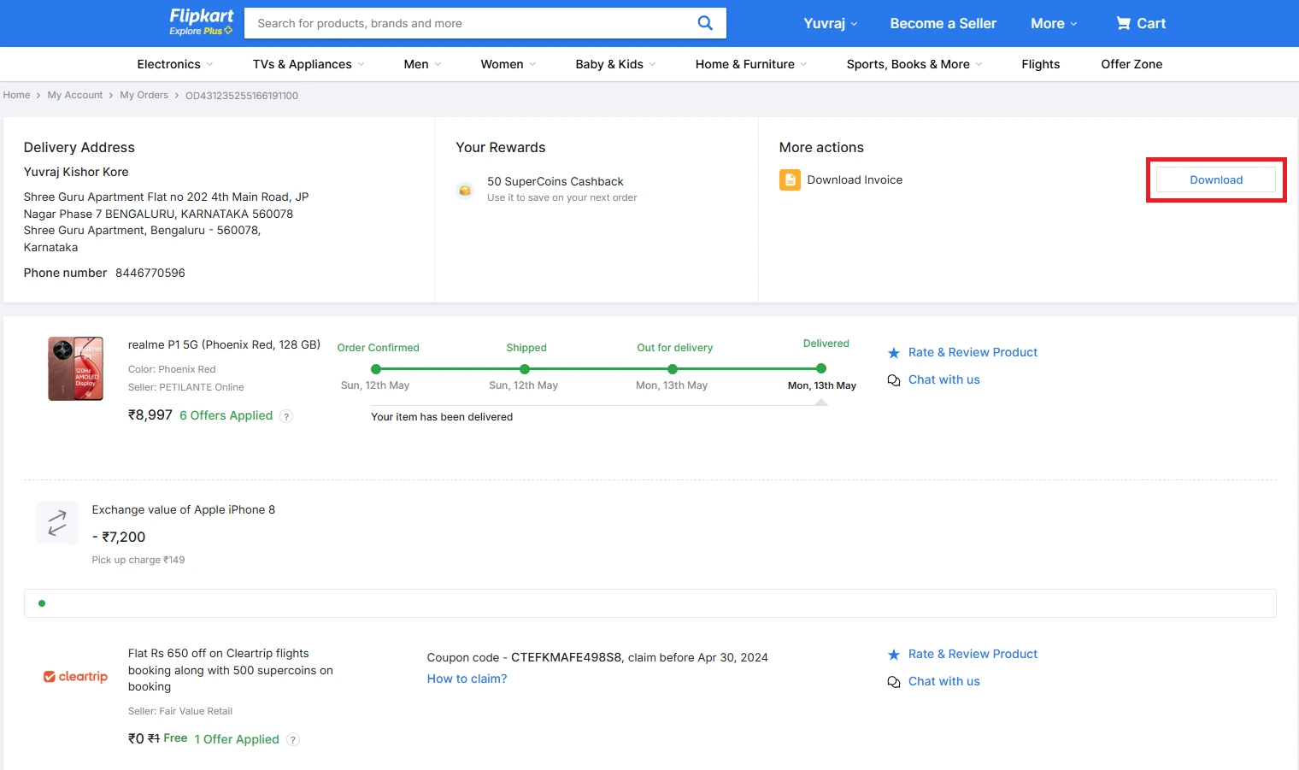Click Seller: PETILANTE Online text
This screenshot has height=770, width=1299.
tap(186, 387)
